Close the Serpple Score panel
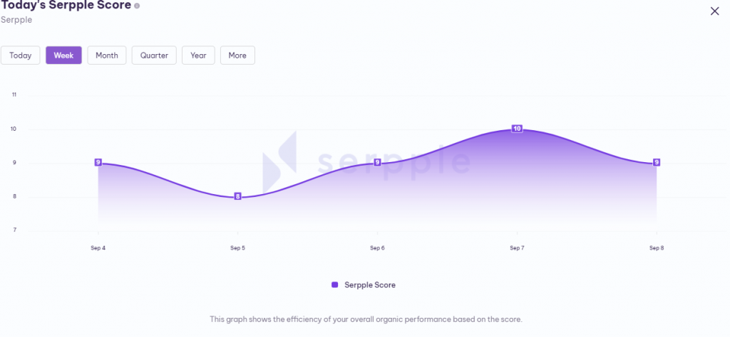The image size is (730, 337). pos(715,11)
